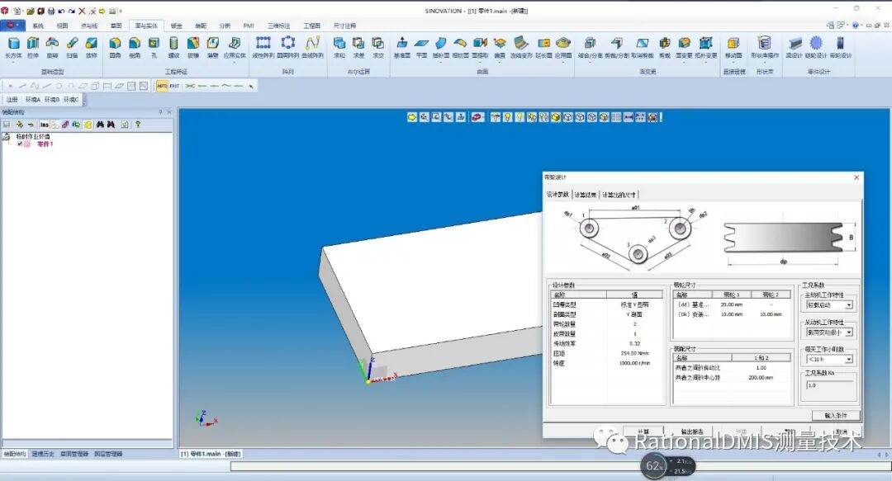Click the 计算 calculate button

tap(643, 431)
